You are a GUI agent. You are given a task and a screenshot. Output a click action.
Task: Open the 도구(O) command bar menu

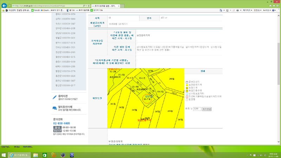(267, 11)
